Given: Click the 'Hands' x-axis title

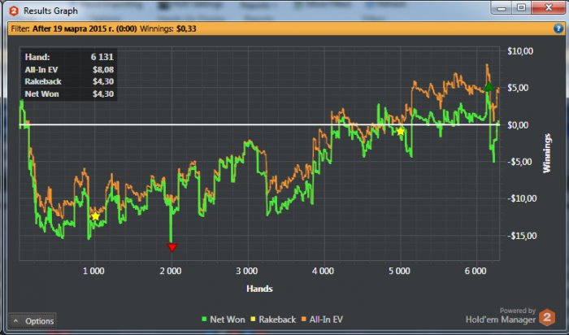Looking at the screenshot, I should [x=259, y=289].
